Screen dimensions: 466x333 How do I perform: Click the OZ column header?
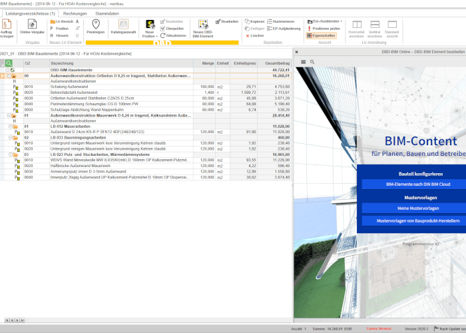coord(36,63)
